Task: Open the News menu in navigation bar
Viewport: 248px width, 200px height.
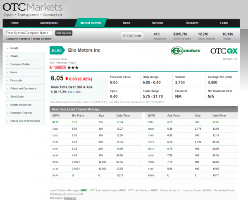Action: 126,23
